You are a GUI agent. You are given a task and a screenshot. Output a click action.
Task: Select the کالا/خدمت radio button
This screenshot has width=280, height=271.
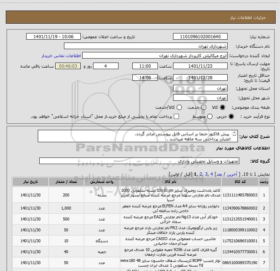coord(179,107)
